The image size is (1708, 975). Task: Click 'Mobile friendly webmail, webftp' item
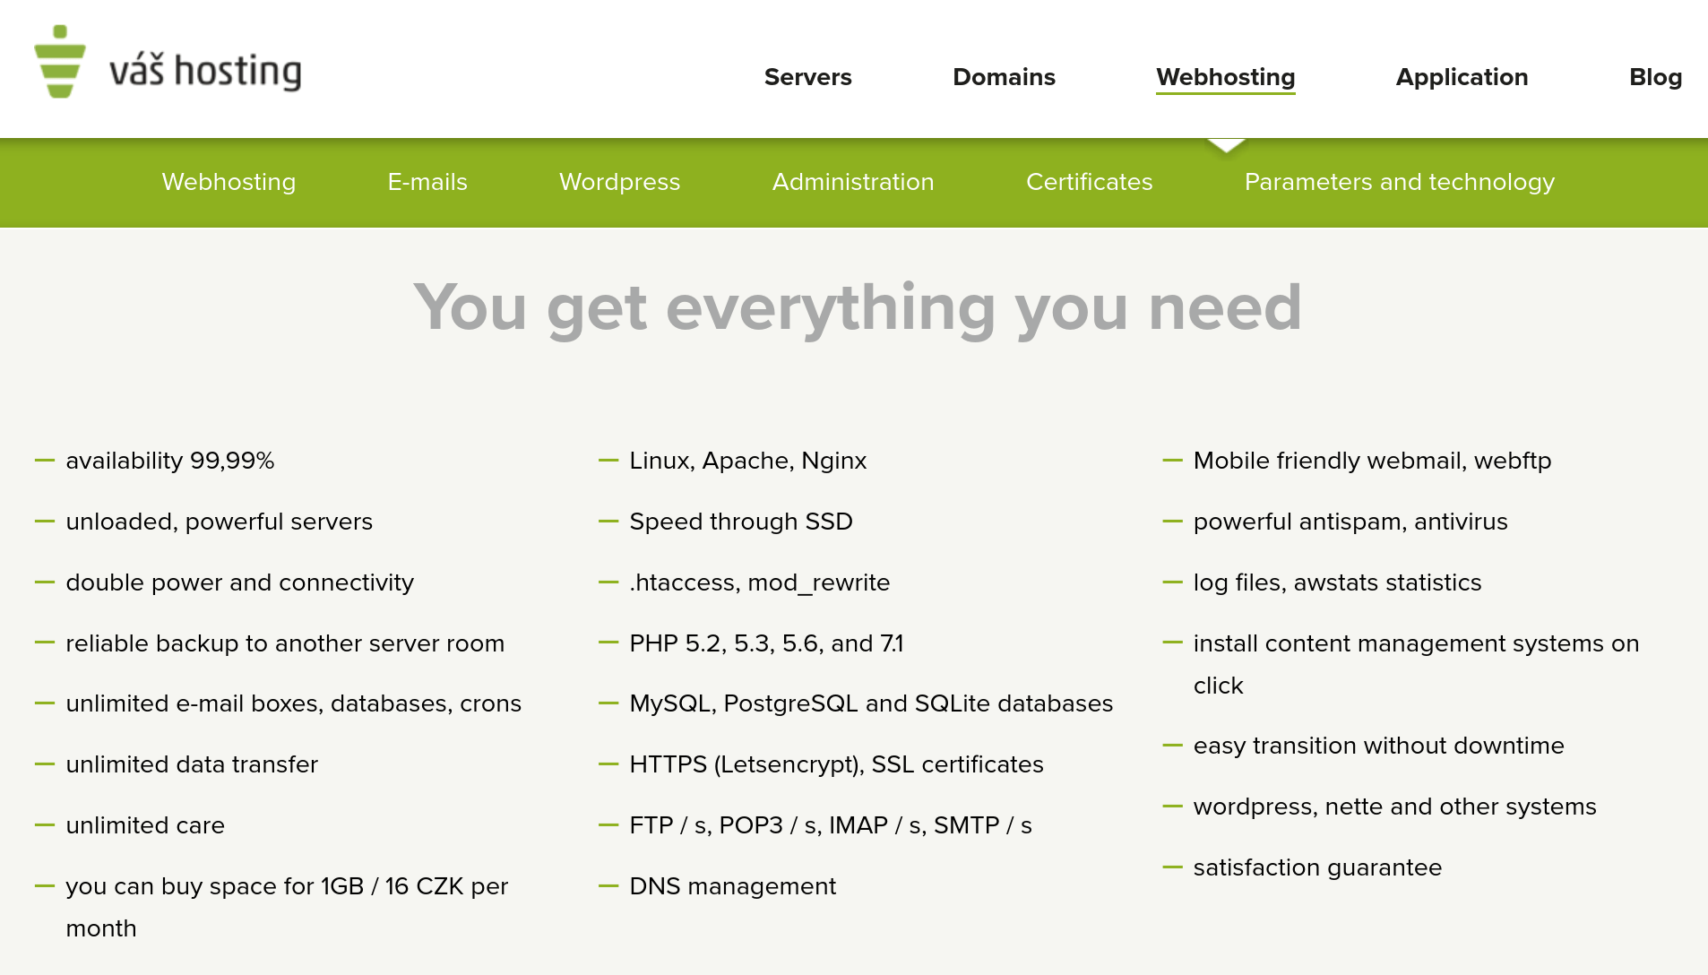point(1372,461)
